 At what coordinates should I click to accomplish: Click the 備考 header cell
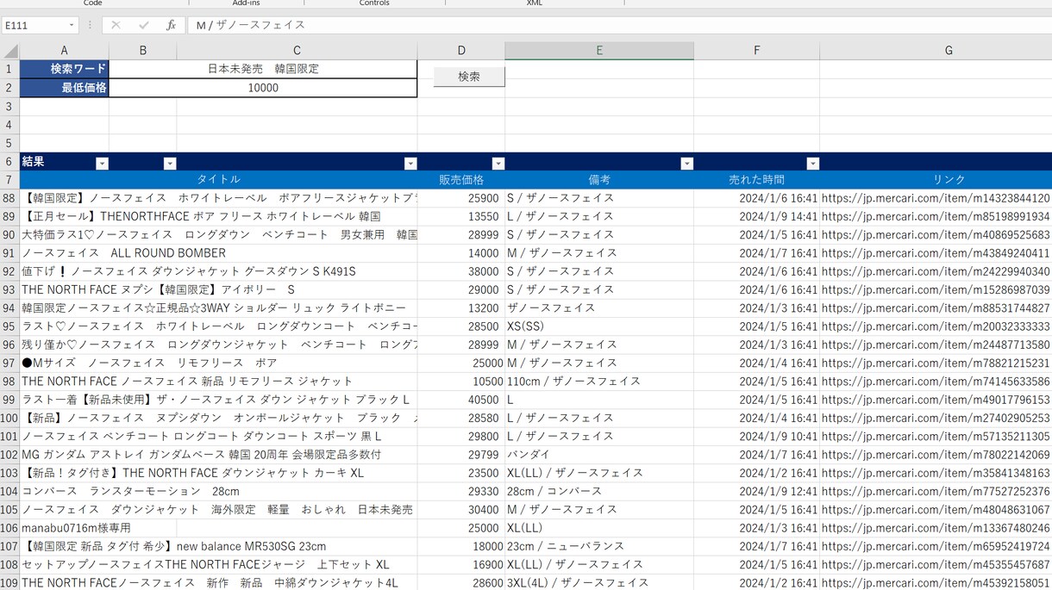tap(599, 180)
